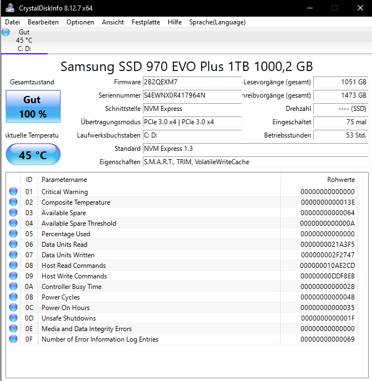Open the Datei menu
Viewport: 372px width, 381px height.
click(x=12, y=22)
